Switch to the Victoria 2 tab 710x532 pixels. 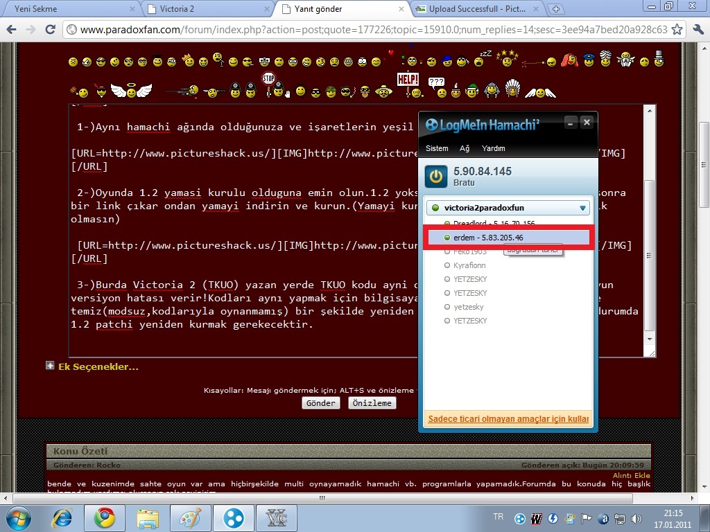(207, 8)
